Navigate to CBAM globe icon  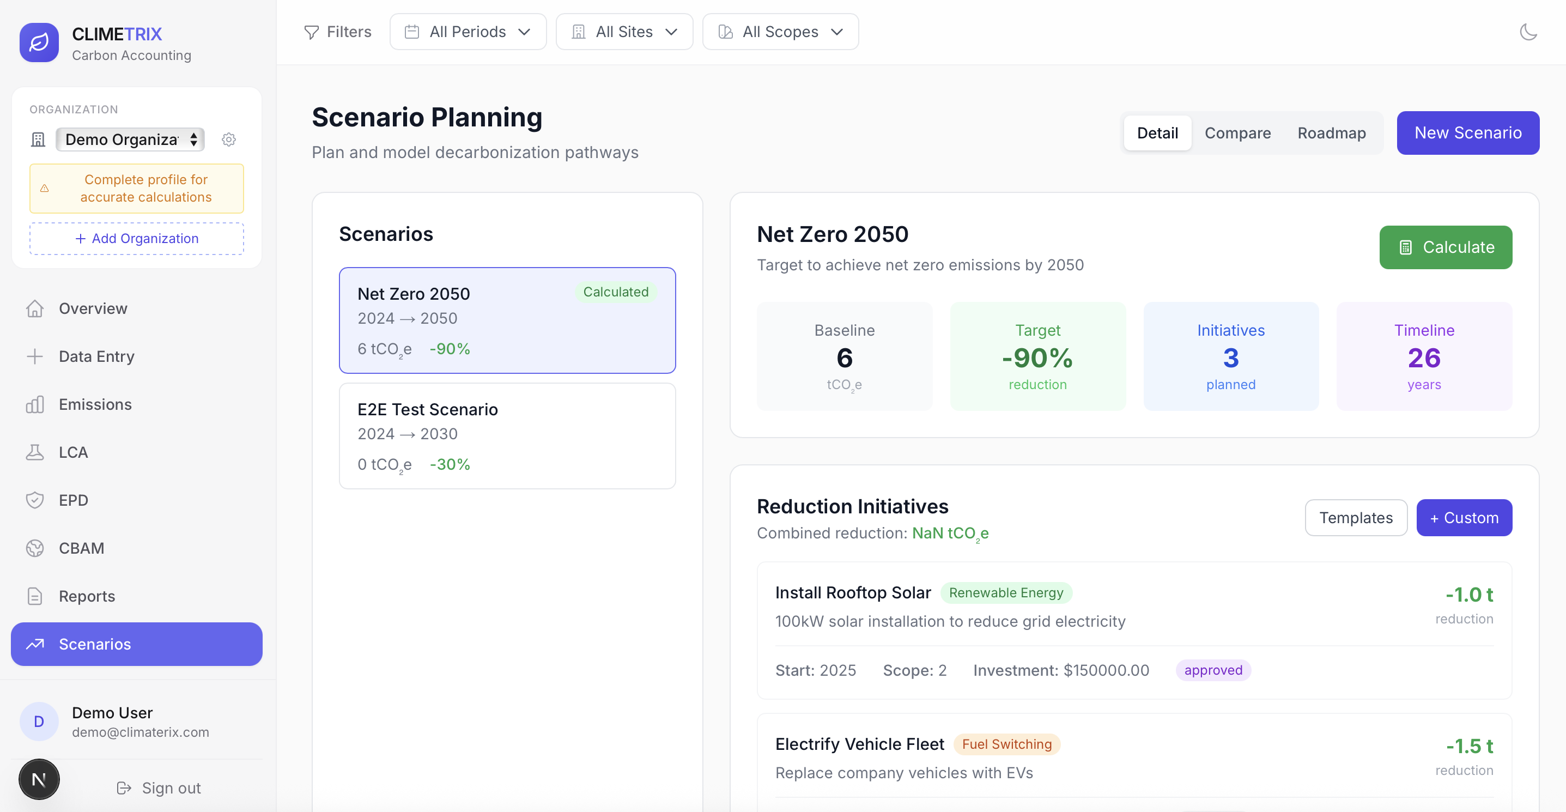pyautogui.click(x=35, y=548)
